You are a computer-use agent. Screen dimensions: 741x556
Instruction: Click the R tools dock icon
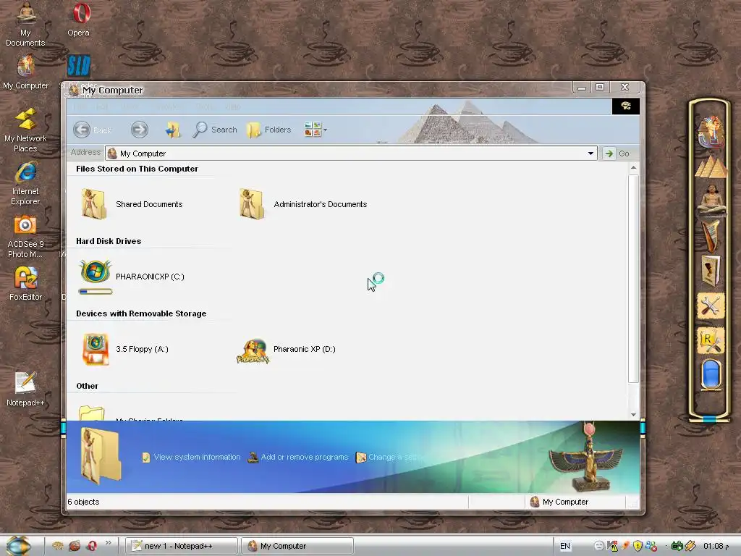(x=711, y=341)
